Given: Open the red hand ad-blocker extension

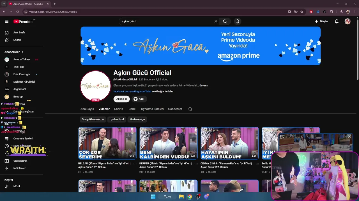Looking at the screenshot, I should (311, 12).
